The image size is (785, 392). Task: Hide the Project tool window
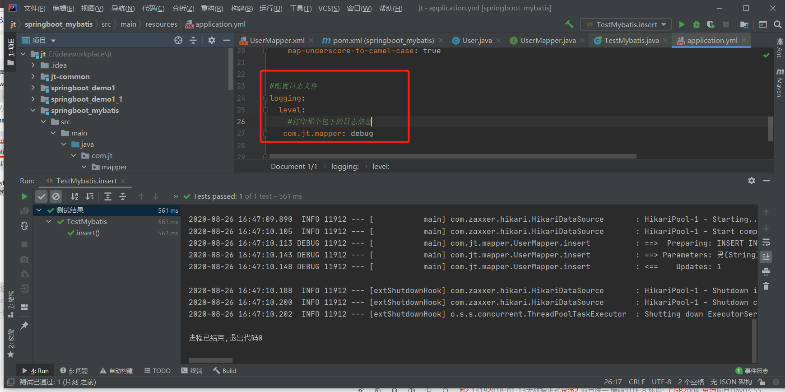point(227,40)
